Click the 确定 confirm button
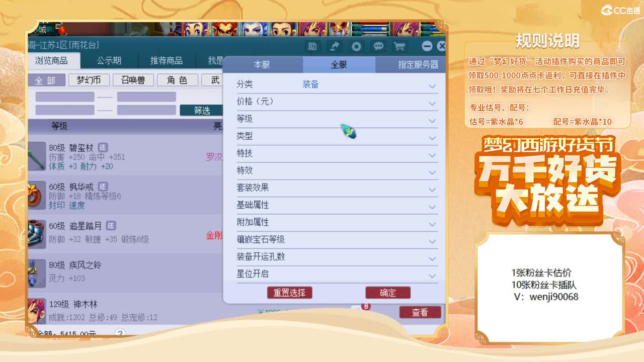This screenshot has height=362, width=644. 388,293
